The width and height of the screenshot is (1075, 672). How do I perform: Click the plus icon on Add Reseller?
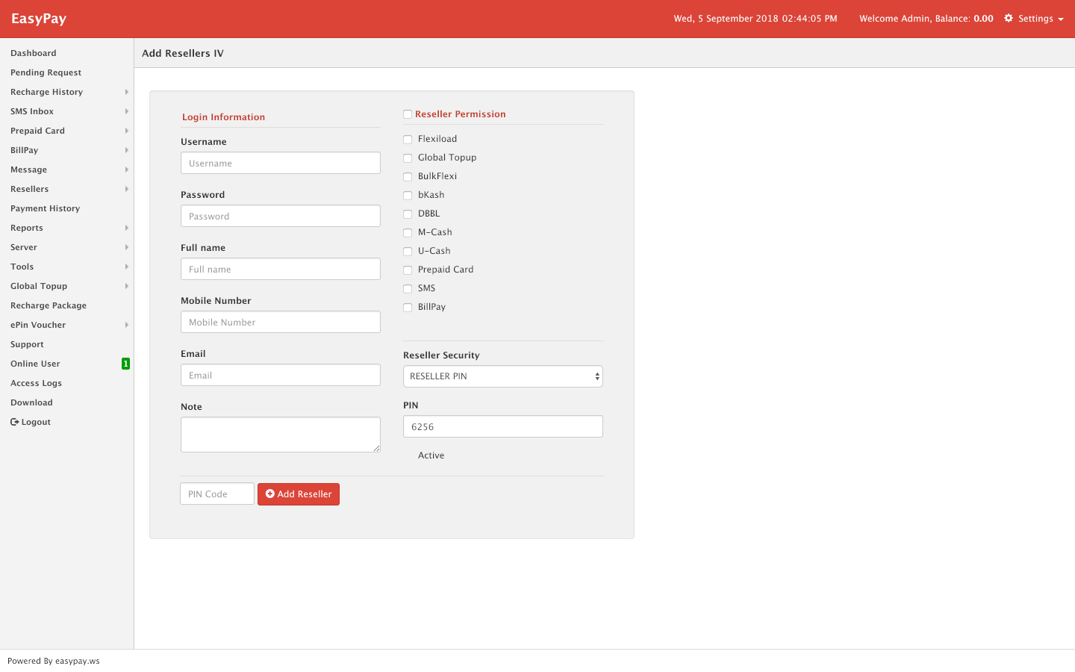[270, 494]
